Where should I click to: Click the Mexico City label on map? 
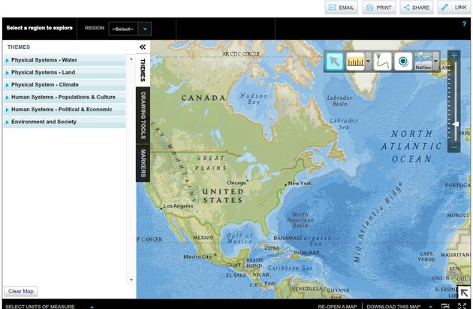pyautogui.click(x=197, y=256)
